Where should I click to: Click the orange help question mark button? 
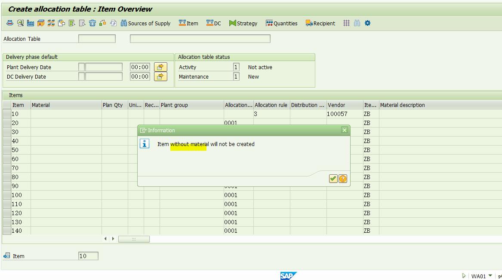pos(342,179)
